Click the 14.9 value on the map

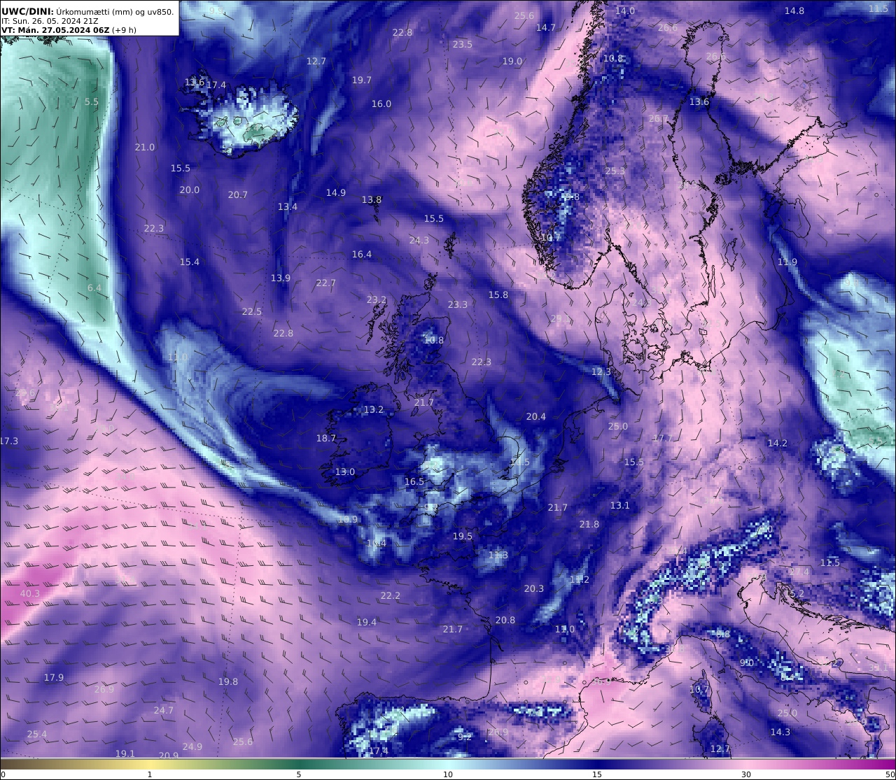[x=335, y=192]
